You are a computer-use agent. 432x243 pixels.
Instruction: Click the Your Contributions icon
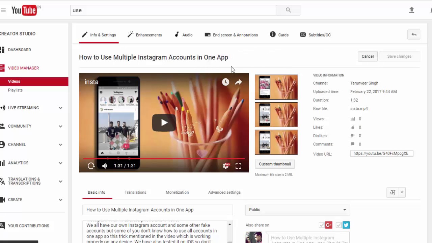point(2,226)
